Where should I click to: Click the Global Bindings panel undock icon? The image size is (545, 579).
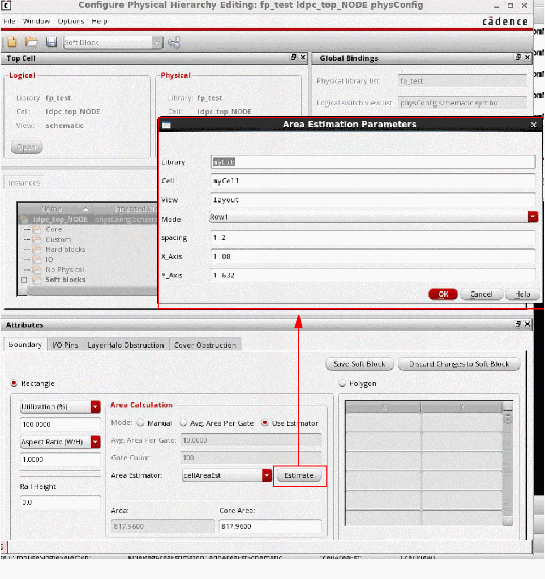coord(518,58)
